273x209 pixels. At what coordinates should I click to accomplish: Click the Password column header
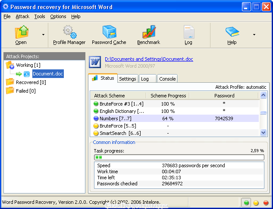(224, 96)
